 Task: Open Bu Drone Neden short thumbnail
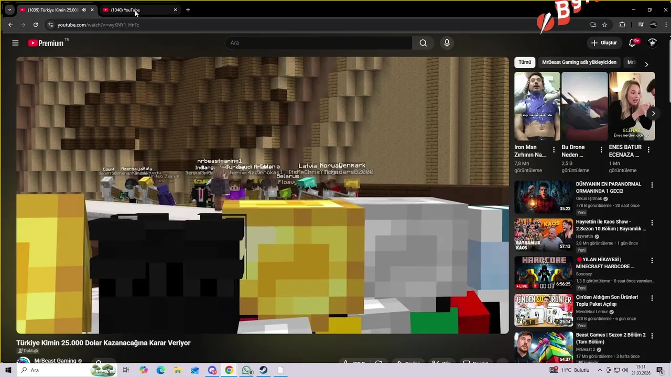[585, 106]
